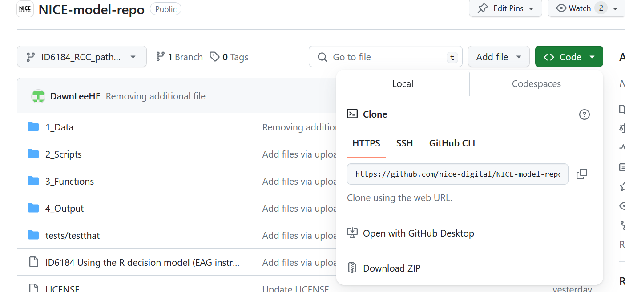
Task: Click the help question mark icon
Action: 584,114
